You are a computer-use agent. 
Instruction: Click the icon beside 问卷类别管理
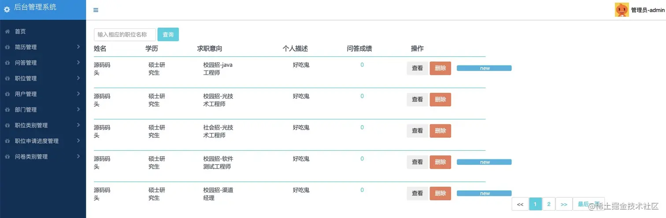7,157
